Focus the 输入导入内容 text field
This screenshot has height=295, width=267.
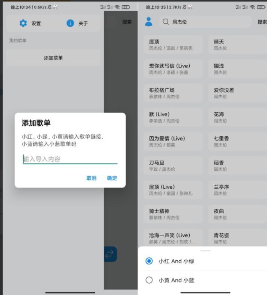pos(70,159)
